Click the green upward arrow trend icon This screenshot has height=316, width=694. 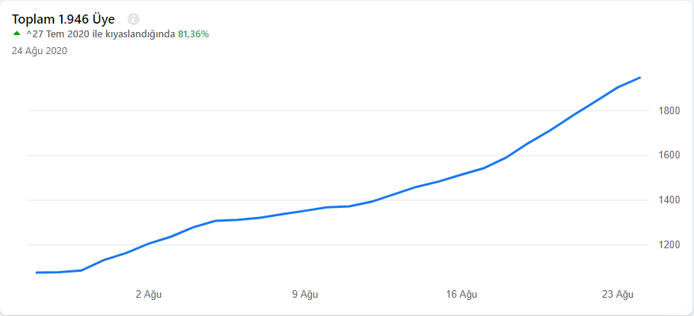[17, 34]
